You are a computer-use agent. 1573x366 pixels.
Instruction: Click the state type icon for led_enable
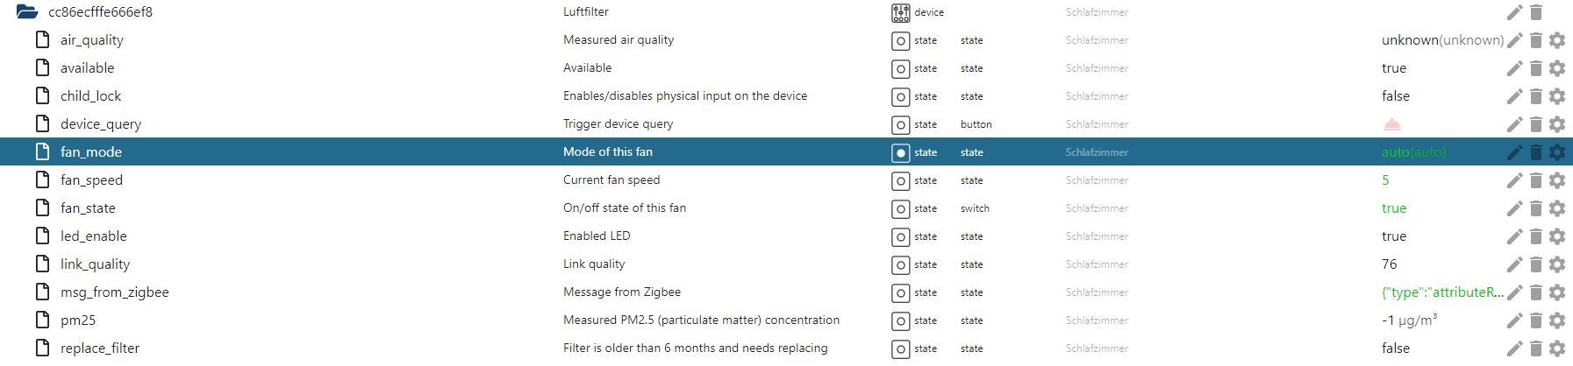click(900, 236)
